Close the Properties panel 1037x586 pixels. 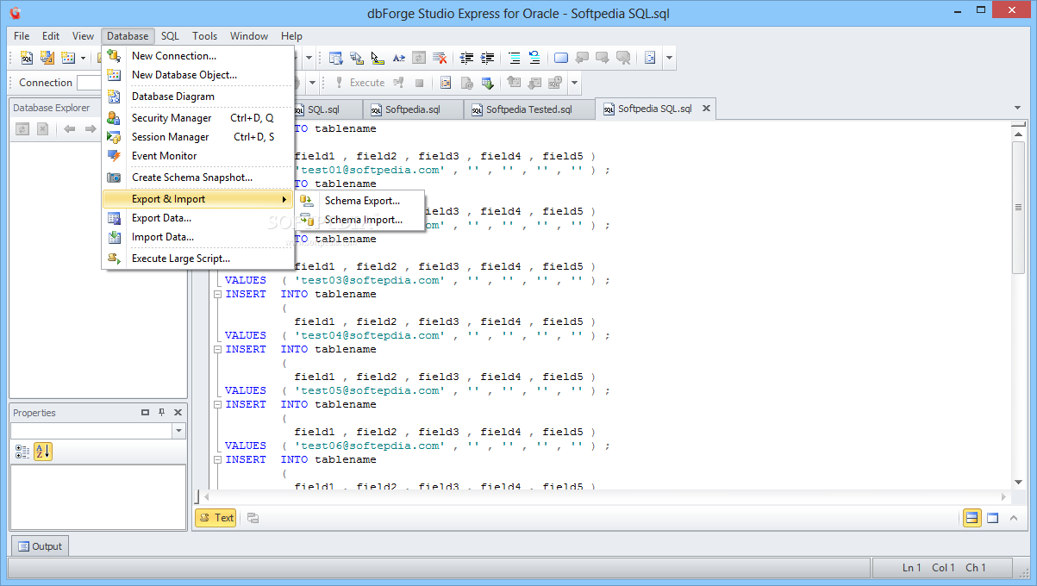click(178, 413)
